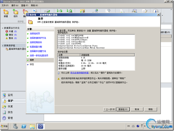Select \\sdc01.cool.com\MTATempStore$ member entry
Image resolution: width=174 pixels, height=131 pixels.
click(x=73, y=38)
